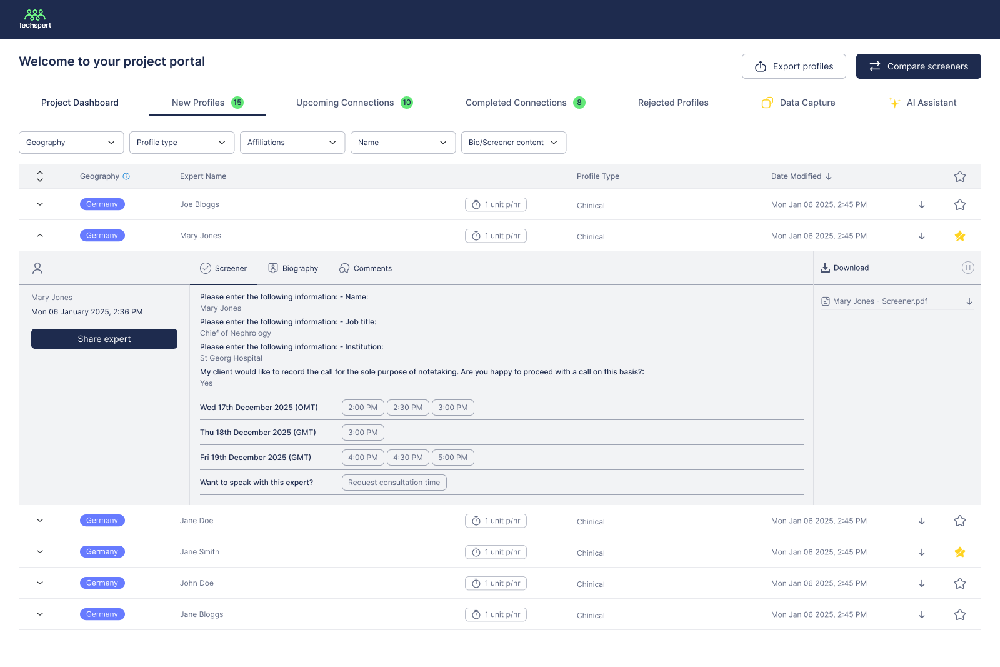Click the Date Modified sort arrow
The width and height of the screenshot is (1000, 667).
(x=829, y=176)
